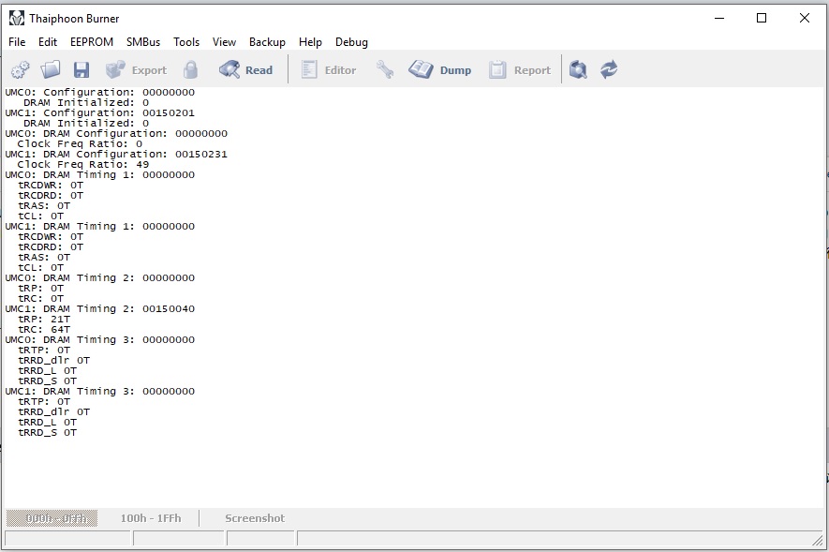Viewport: 829px width, 552px height.
Task: Select the 000h - 0FFh tab
Action: (x=52, y=518)
